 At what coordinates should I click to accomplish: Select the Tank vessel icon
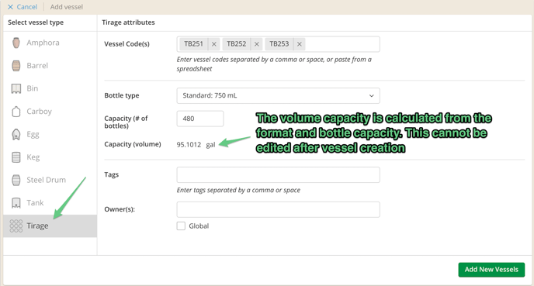pos(16,203)
